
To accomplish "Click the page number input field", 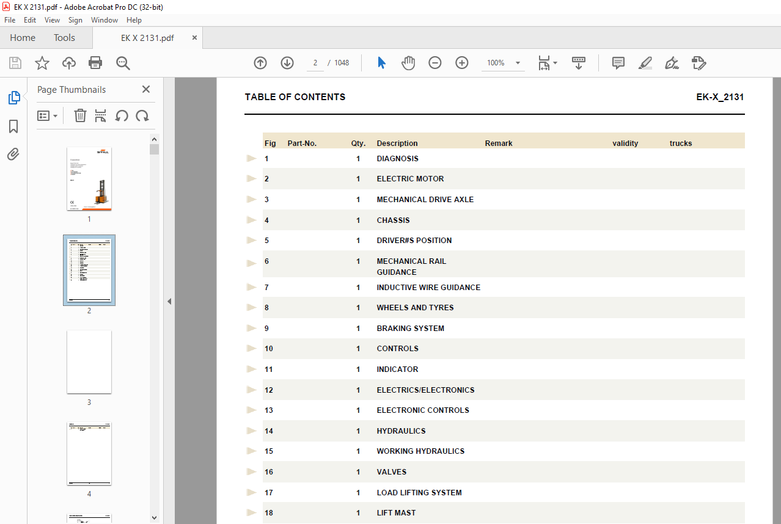I will pyautogui.click(x=315, y=63).
